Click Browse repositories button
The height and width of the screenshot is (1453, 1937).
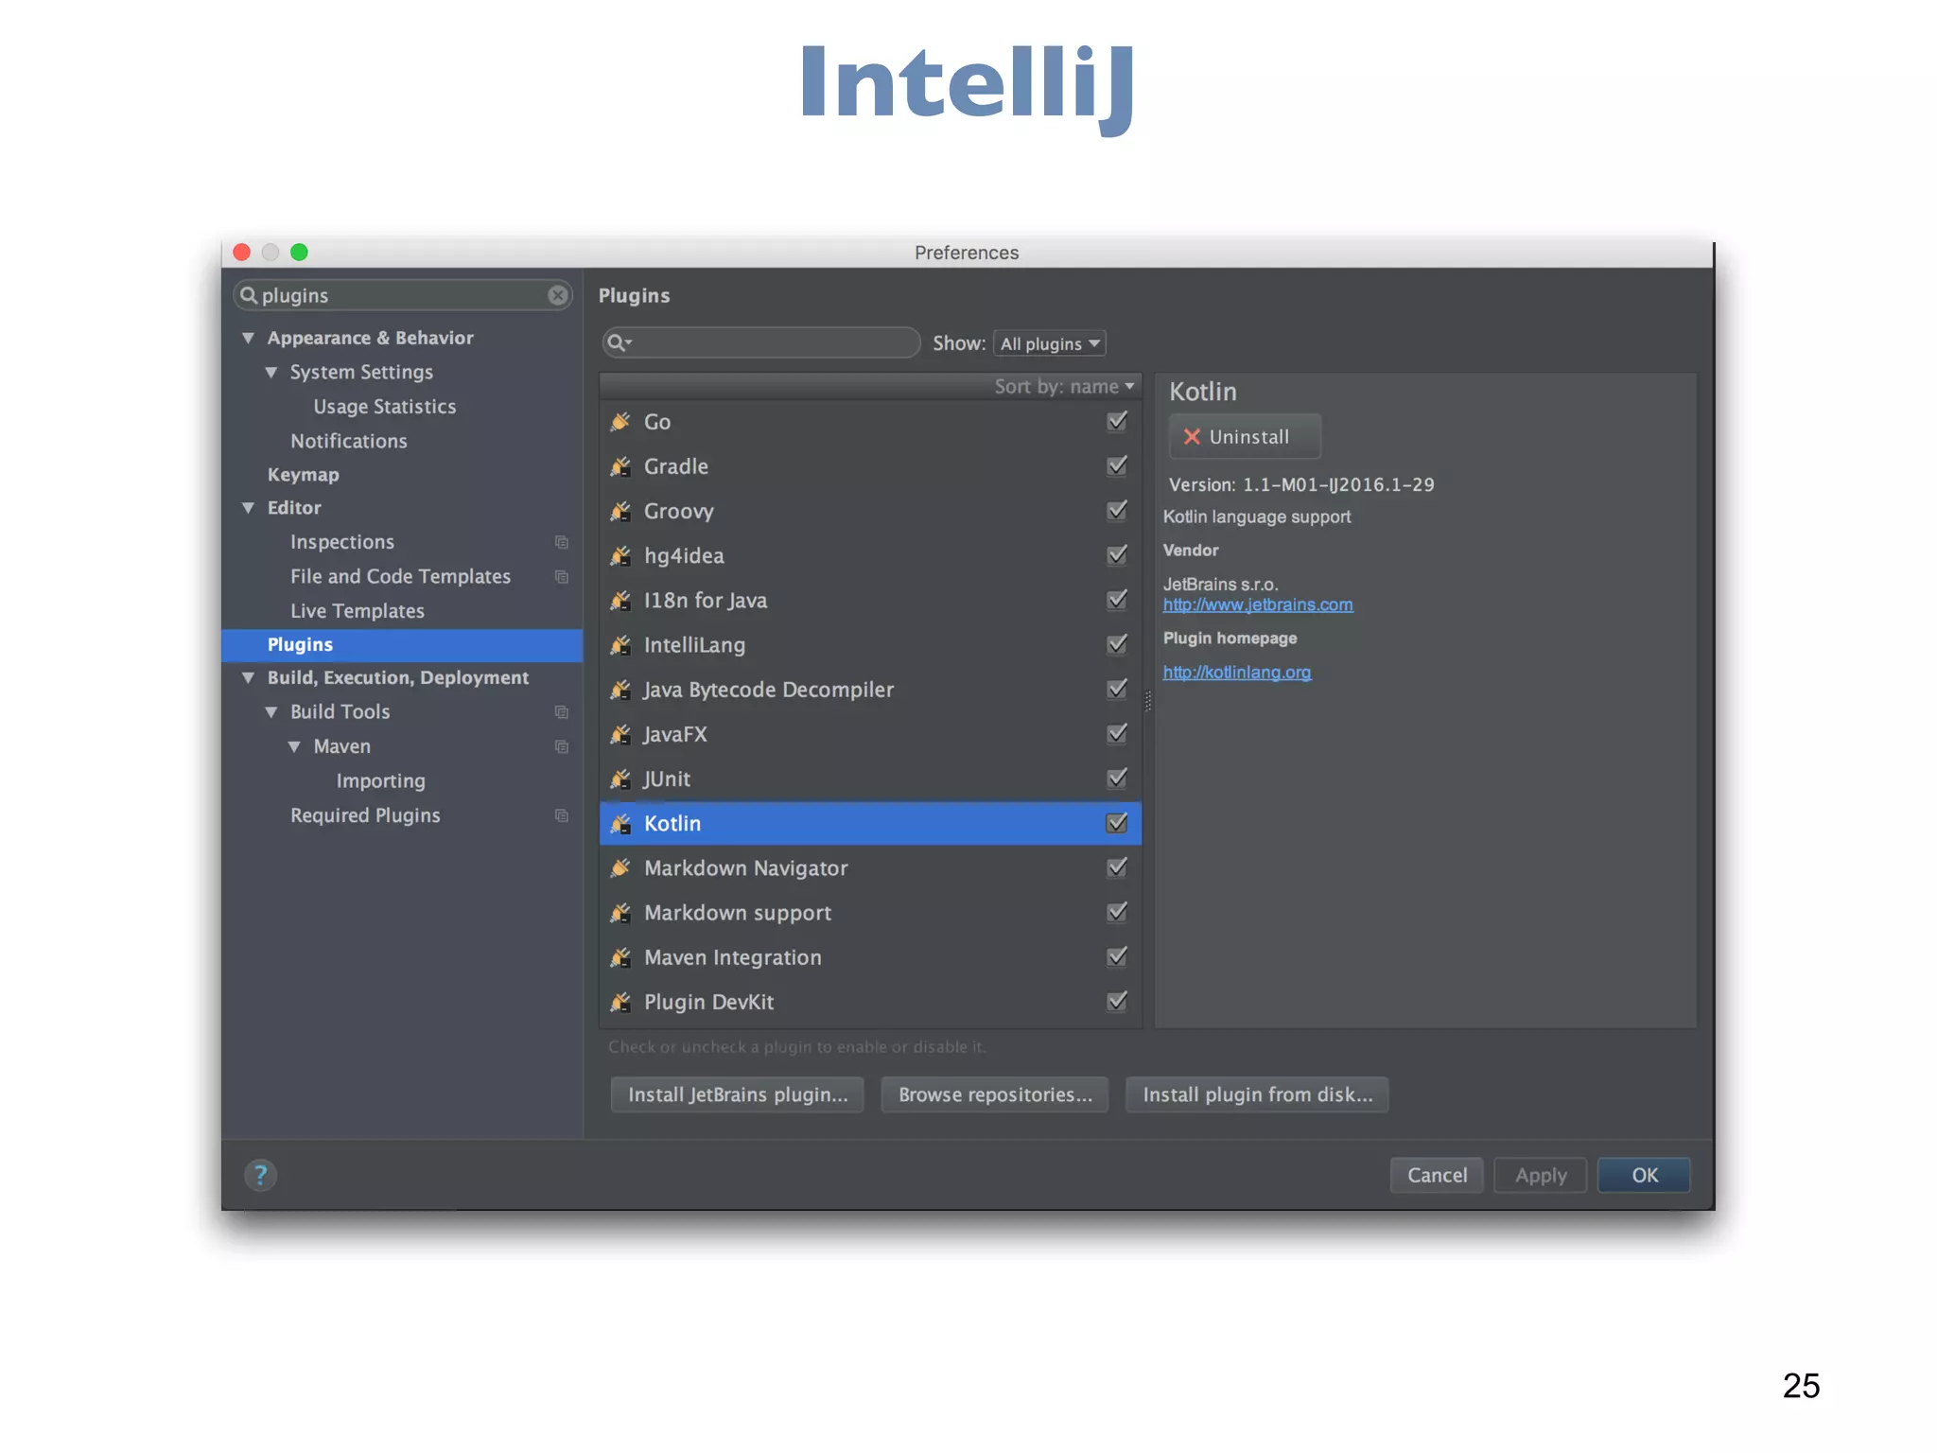coord(995,1094)
